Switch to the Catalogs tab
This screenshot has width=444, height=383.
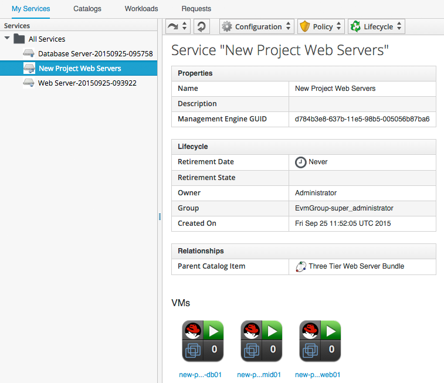(87, 9)
